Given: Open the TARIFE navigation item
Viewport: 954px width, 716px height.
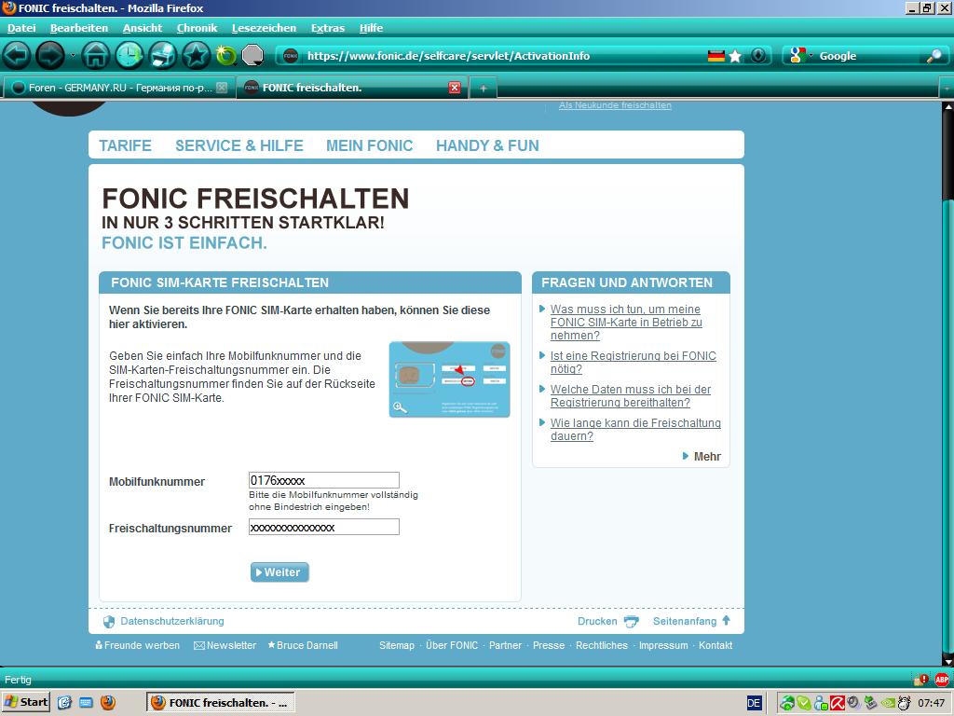Looking at the screenshot, I should (126, 145).
